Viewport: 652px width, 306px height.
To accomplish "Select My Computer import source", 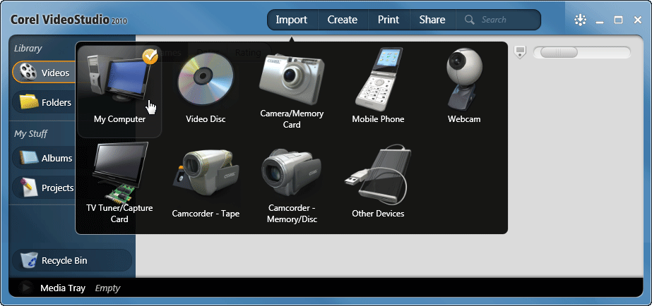I will [119, 92].
